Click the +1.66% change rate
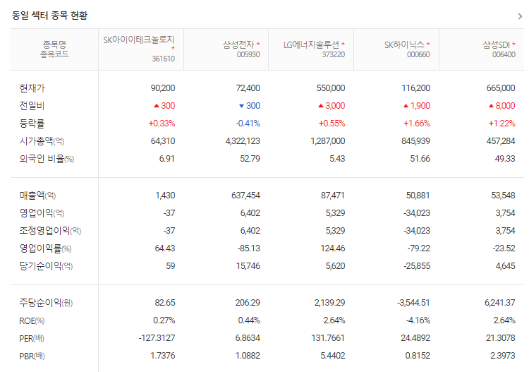Image resolution: width=529 pixels, height=372 pixels. (x=417, y=124)
